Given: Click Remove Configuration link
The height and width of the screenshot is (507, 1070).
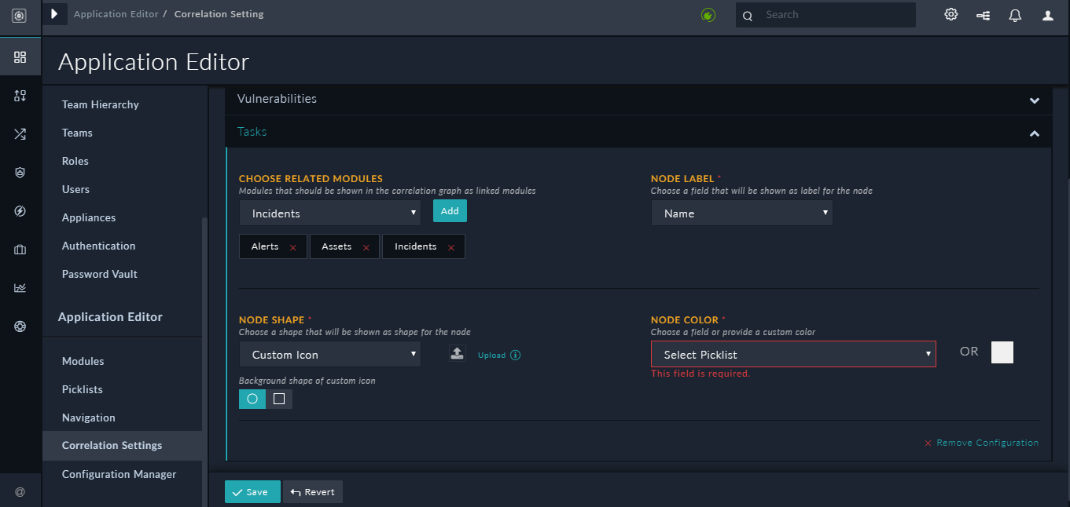Looking at the screenshot, I should click(x=982, y=443).
